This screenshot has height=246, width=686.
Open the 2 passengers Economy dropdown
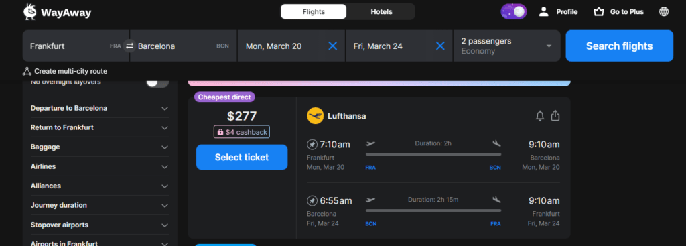(x=506, y=46)
